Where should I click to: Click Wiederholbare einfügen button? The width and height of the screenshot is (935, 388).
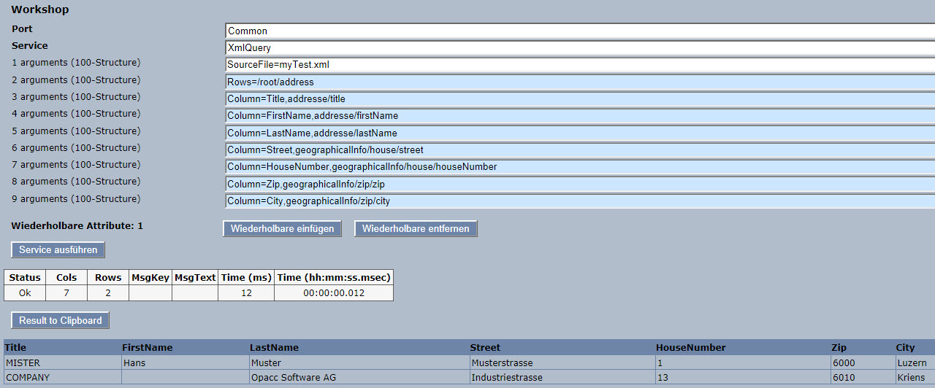tap(282, 229)
